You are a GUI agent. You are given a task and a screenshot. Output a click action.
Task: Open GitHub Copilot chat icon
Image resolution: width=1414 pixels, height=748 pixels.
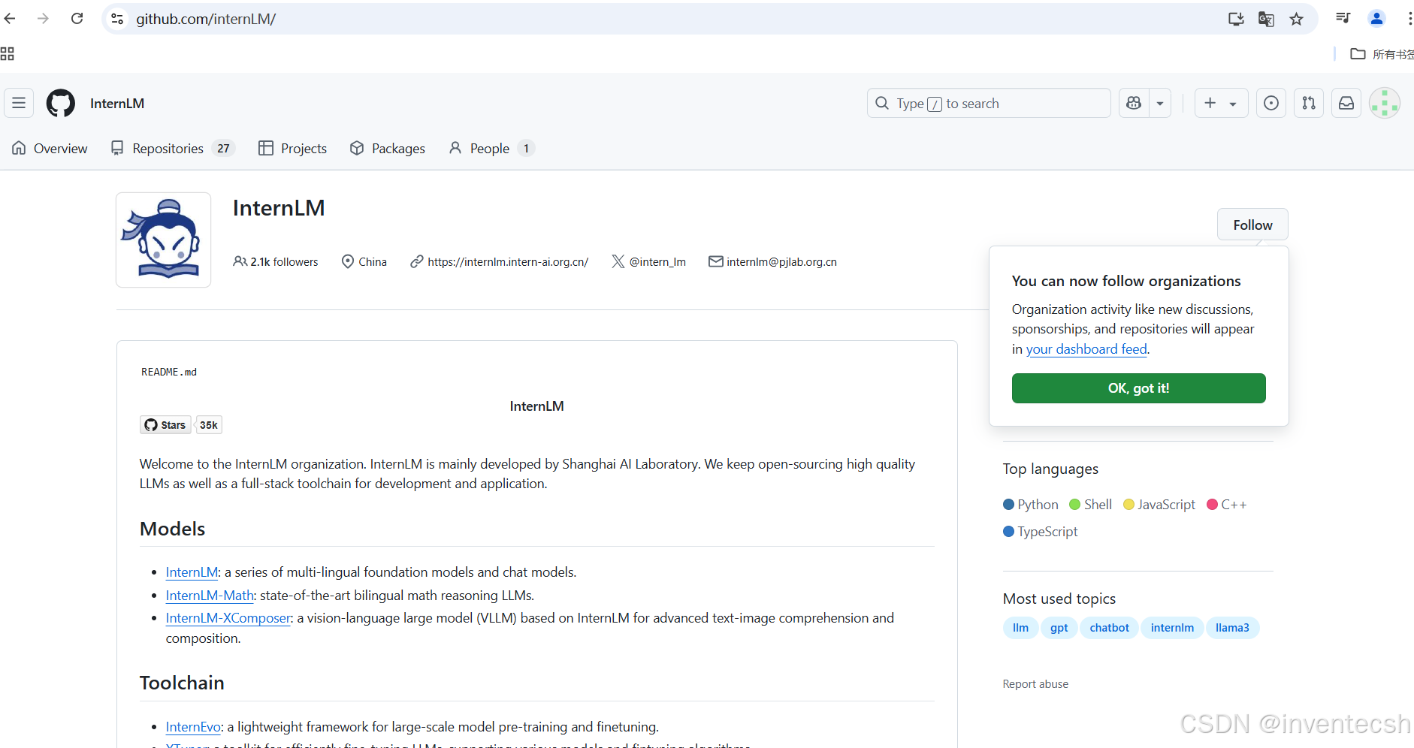[1134, 103]
